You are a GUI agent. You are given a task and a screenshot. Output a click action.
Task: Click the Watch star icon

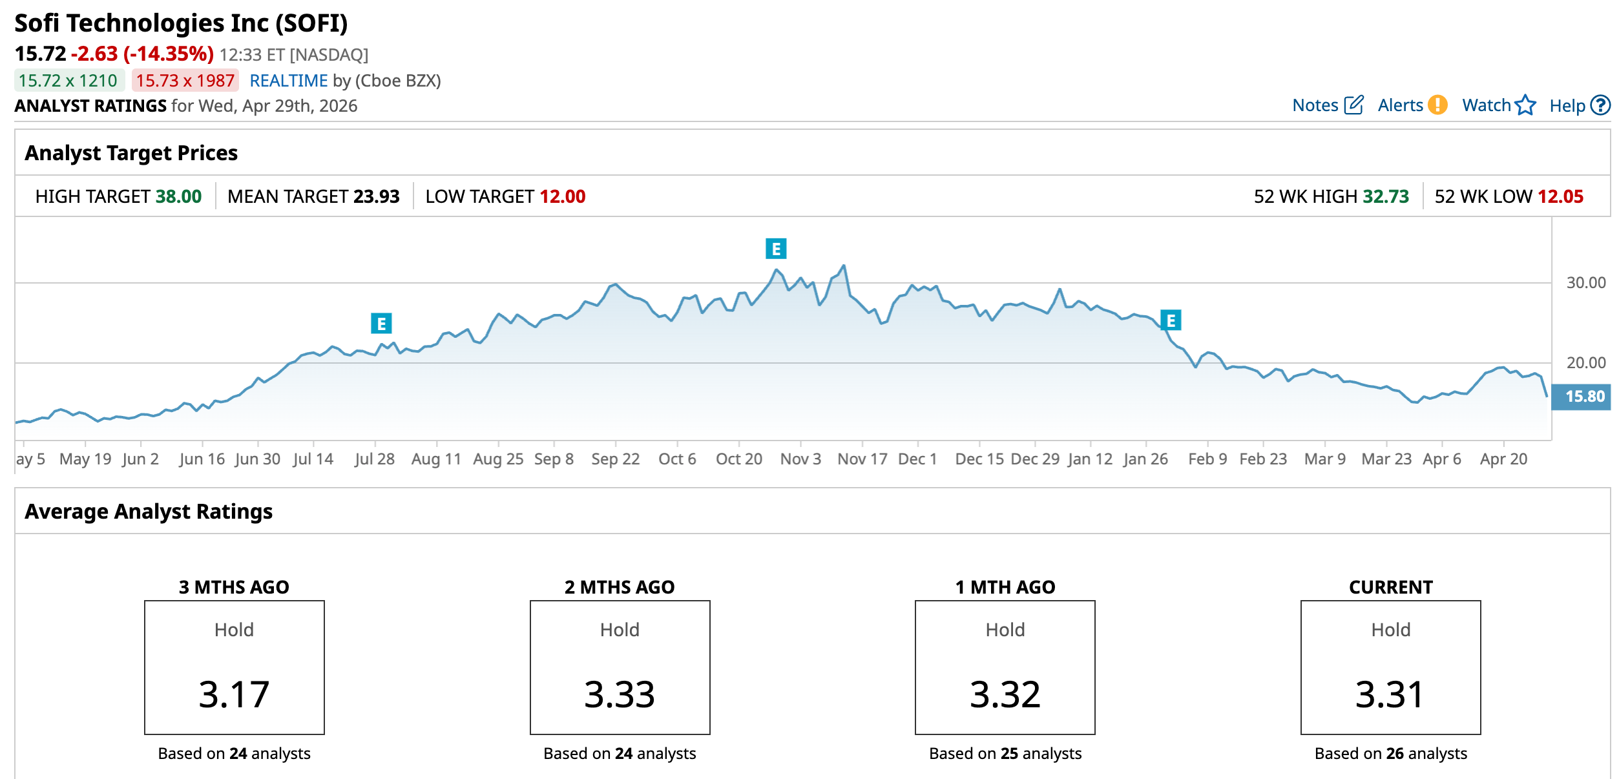[1525, 105]
